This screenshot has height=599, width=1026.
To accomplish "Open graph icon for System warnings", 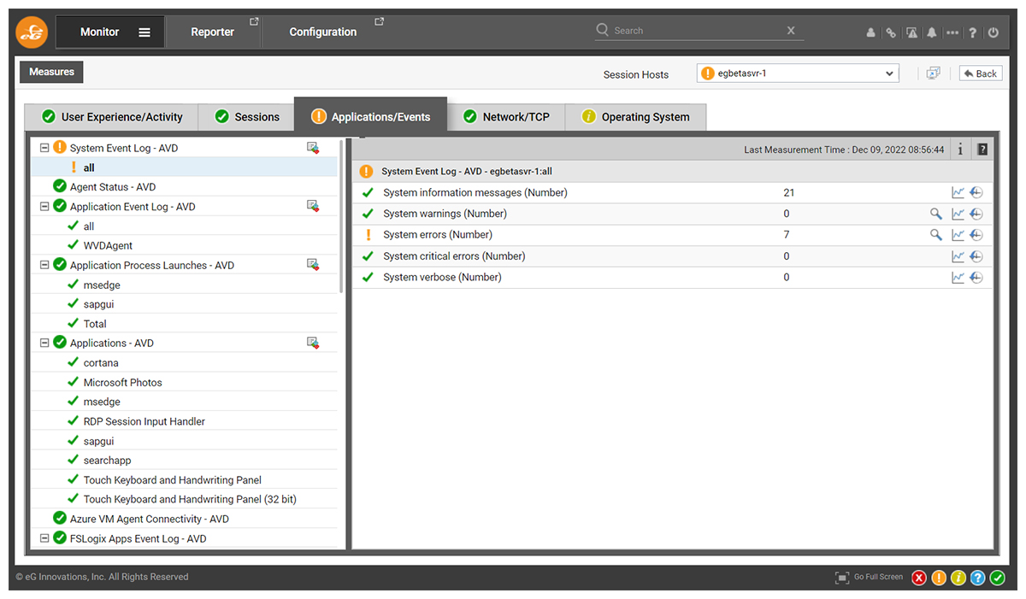I will (x=958, y=214).
